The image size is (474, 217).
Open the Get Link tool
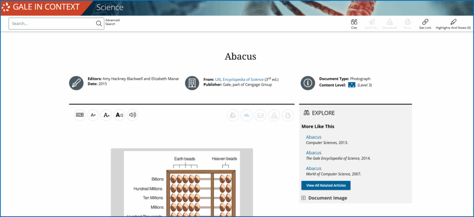425,22
